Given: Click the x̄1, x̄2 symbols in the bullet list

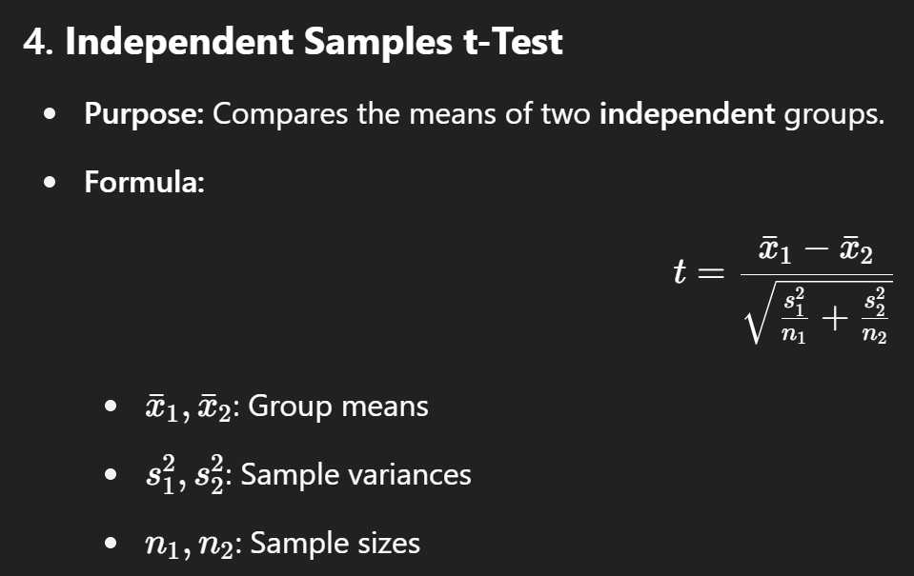Looking at the screenshot, I should click(x=189, y=407).
